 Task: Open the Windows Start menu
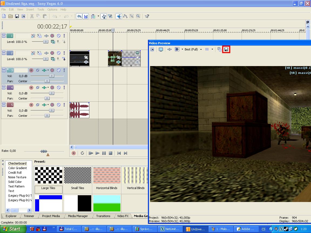coord(13,229)
